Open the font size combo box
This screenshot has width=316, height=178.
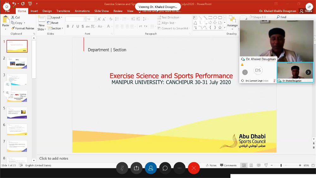click(x=91, y=19)
